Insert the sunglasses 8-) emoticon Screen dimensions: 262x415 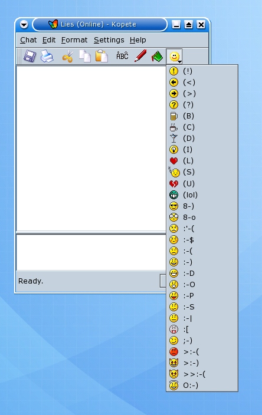pos(202,206)
